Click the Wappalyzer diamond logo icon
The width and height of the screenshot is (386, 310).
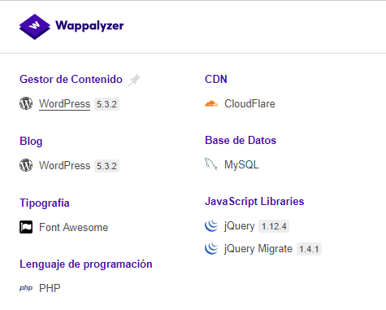coord(35,27)
